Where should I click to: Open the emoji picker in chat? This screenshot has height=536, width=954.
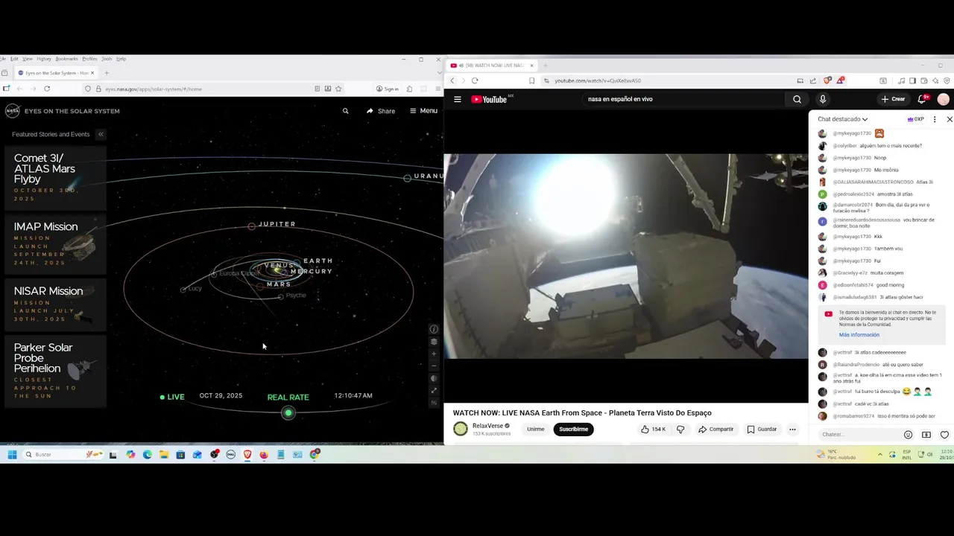coord(908,435)
